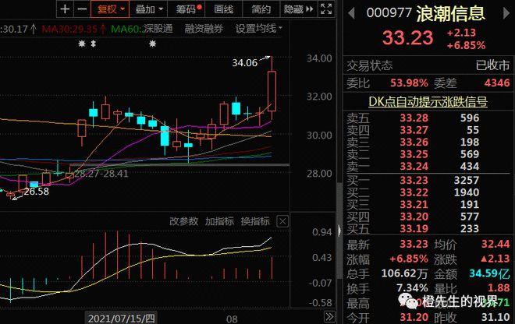515x324 pixels.
Task: Click 卖二 price 33.25
Action: 414,154
